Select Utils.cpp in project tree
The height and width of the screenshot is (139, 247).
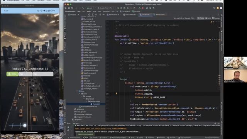[x=86, y=76]
